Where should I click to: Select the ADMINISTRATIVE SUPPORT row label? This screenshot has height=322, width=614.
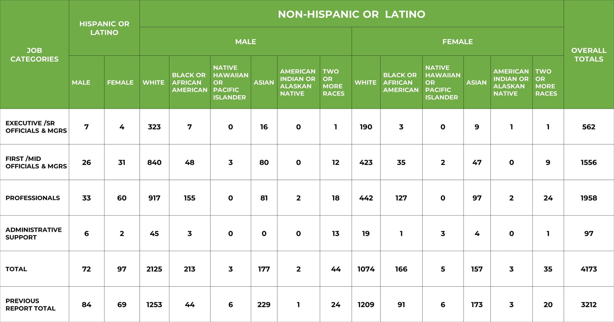pos(34,233)
